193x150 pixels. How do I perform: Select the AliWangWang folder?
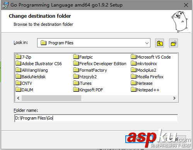coord(32,70)
